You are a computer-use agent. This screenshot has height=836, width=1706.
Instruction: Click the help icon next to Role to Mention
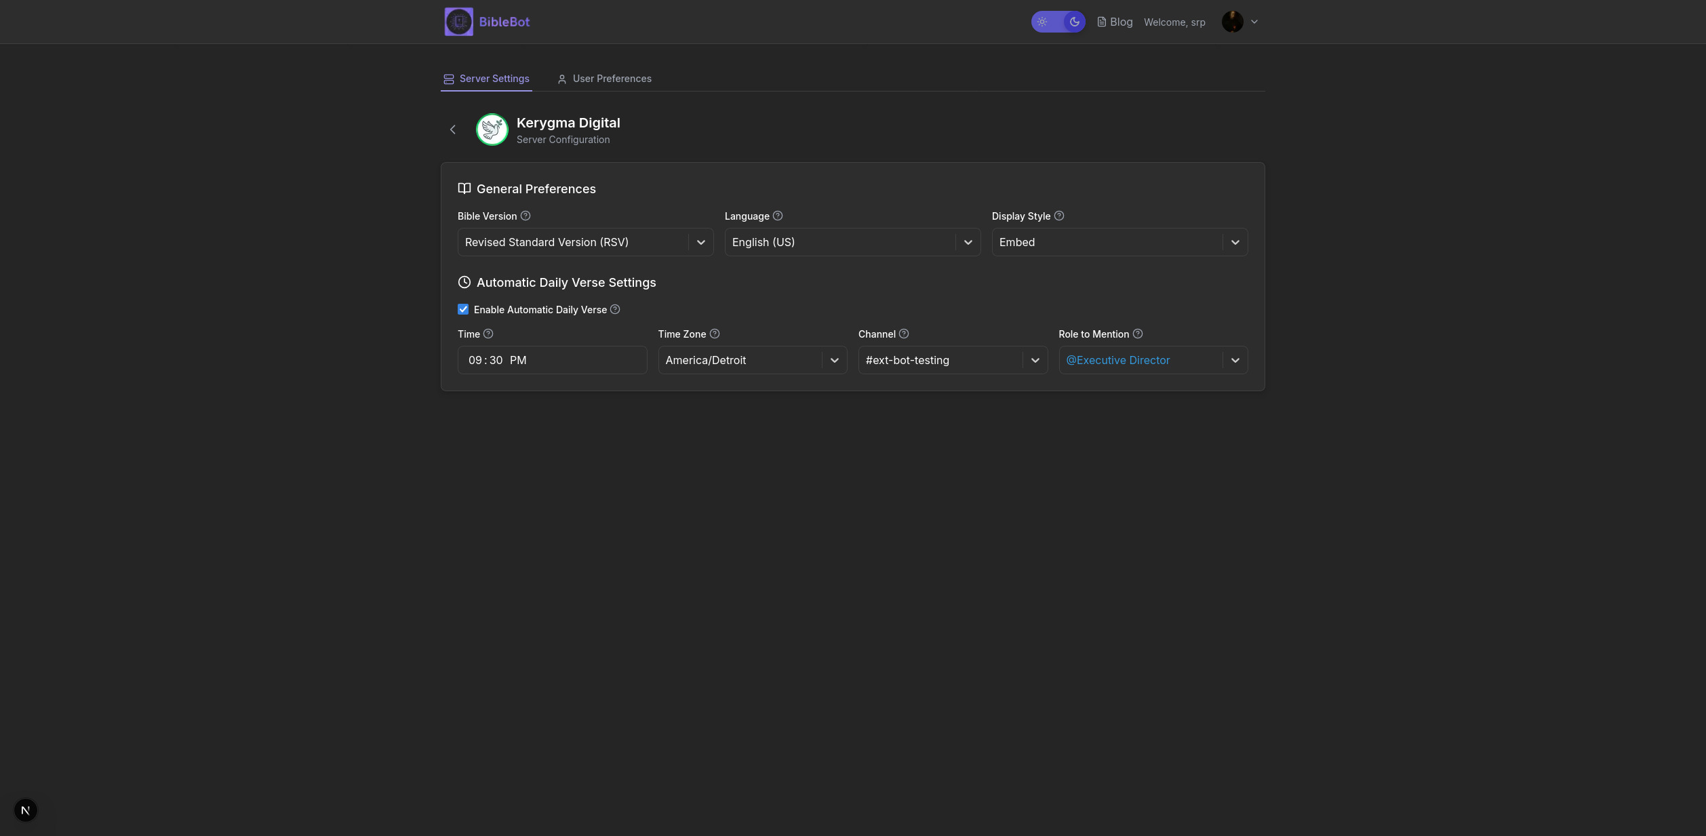(1138, 334)
